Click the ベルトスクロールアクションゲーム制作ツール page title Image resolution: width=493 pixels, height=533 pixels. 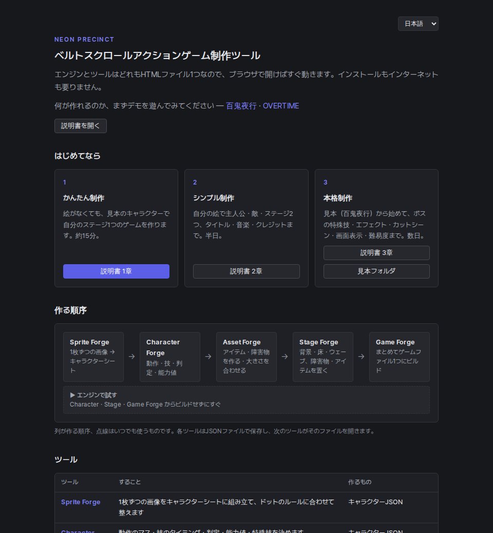click(158, 56)
